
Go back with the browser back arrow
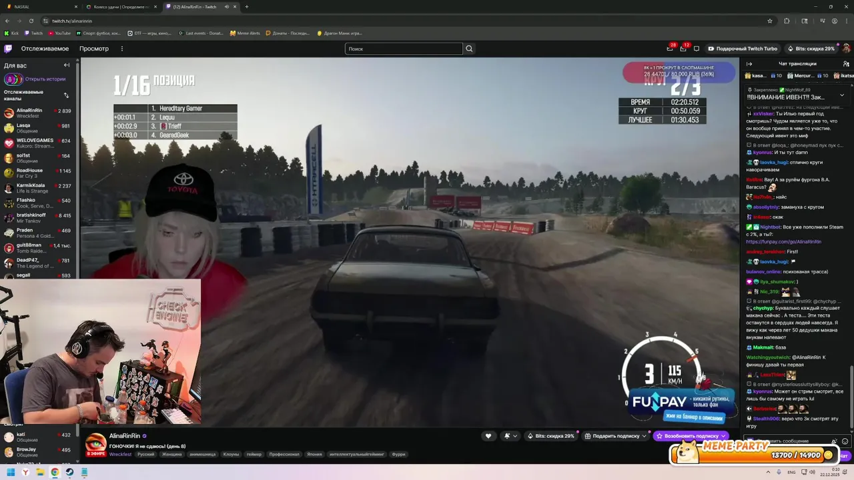coord(8,21)
